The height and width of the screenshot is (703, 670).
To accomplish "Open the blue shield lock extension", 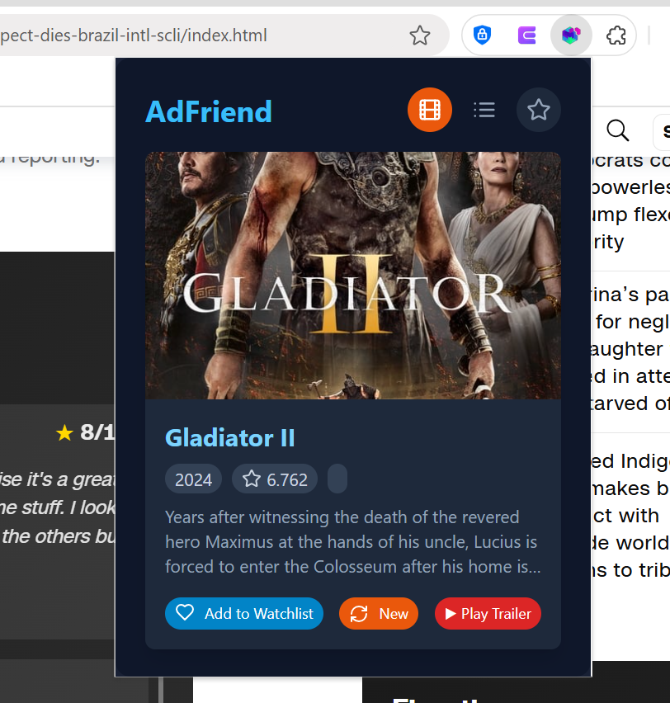I will point(482,35).
